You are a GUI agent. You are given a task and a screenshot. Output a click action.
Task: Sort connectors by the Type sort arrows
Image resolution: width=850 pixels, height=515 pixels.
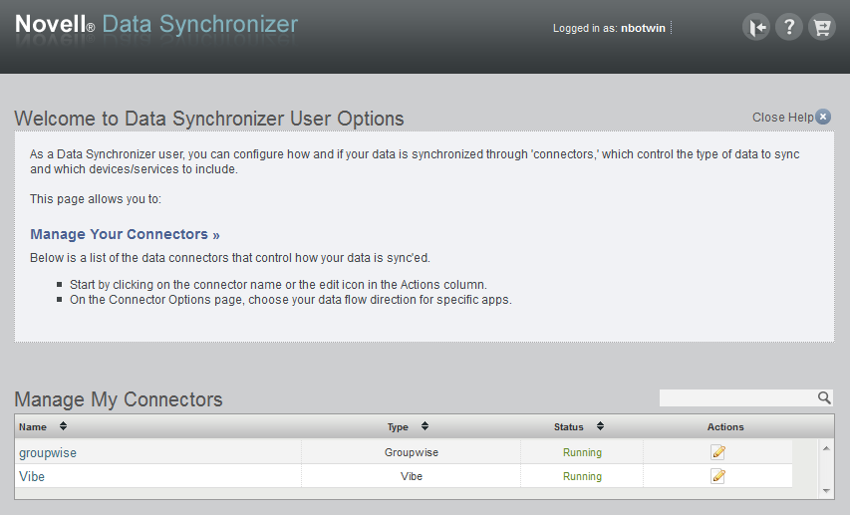(425, 426)
